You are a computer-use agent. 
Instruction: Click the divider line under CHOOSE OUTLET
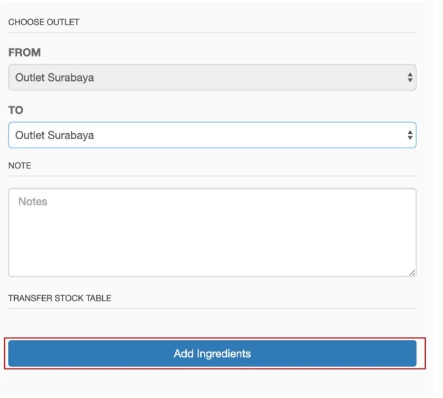pos(212,33)
